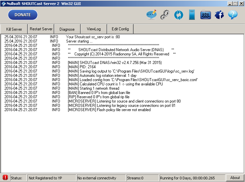Viewport: 245px width, 182px height.
Task: Select the 'legacy source connections on port 81' line
Action: pyautogui.click(x=90, y=105)
